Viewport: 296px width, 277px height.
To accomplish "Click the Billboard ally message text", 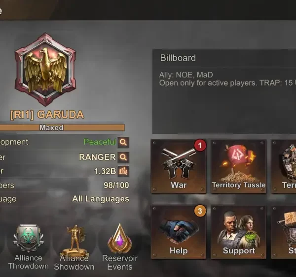I will [227, 79].
